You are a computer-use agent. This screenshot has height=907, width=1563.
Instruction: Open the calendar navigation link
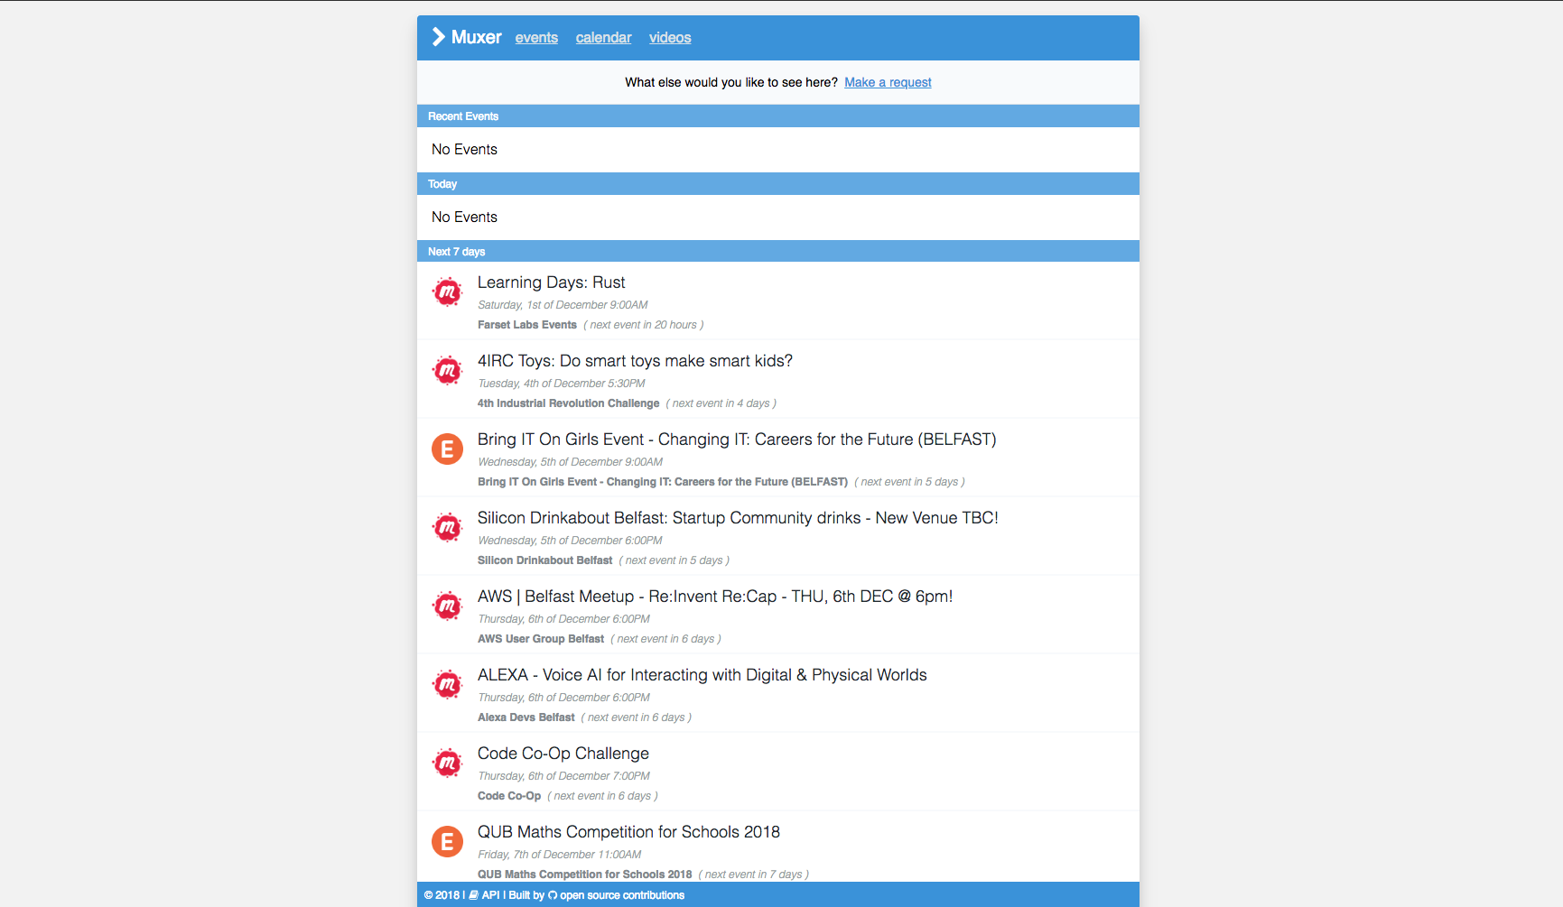pyautogui.click(x=603, y=38)
